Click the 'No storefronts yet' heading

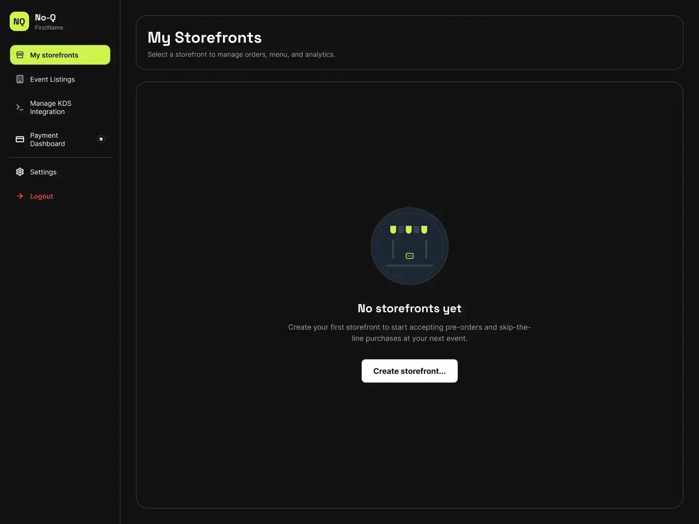coord(410,309)
